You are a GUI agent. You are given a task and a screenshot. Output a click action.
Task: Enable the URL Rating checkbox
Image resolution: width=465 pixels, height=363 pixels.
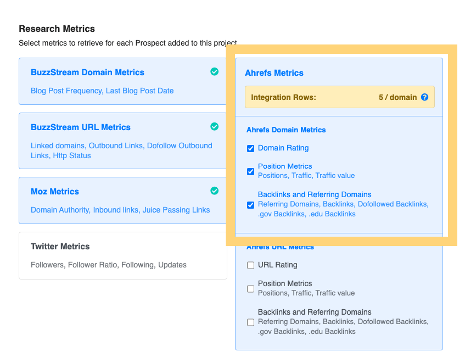pos(250,265)
